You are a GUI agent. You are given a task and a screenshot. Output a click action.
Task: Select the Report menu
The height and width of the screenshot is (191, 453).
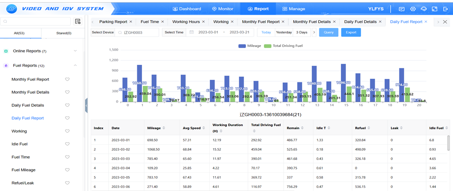click(258, 9)
